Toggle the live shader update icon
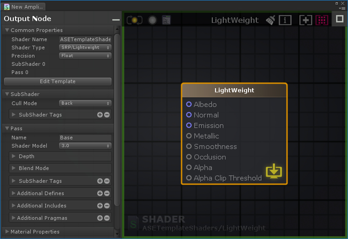348x239 pixels. click(134, 20)
